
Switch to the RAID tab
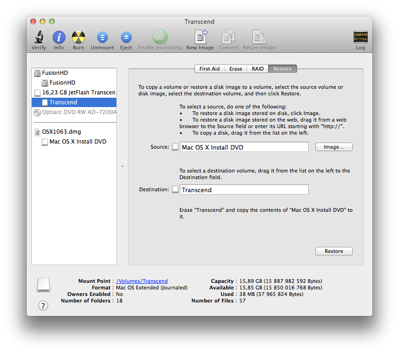tap(257, 69)
